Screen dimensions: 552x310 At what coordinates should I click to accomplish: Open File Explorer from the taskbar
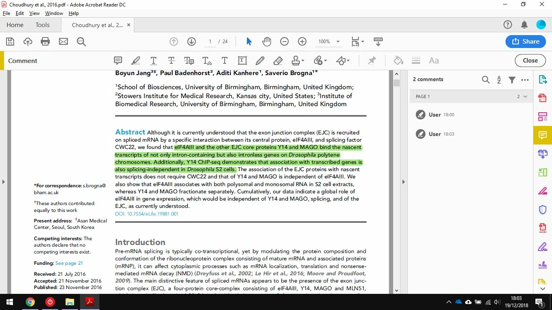(x=70, y=302)
